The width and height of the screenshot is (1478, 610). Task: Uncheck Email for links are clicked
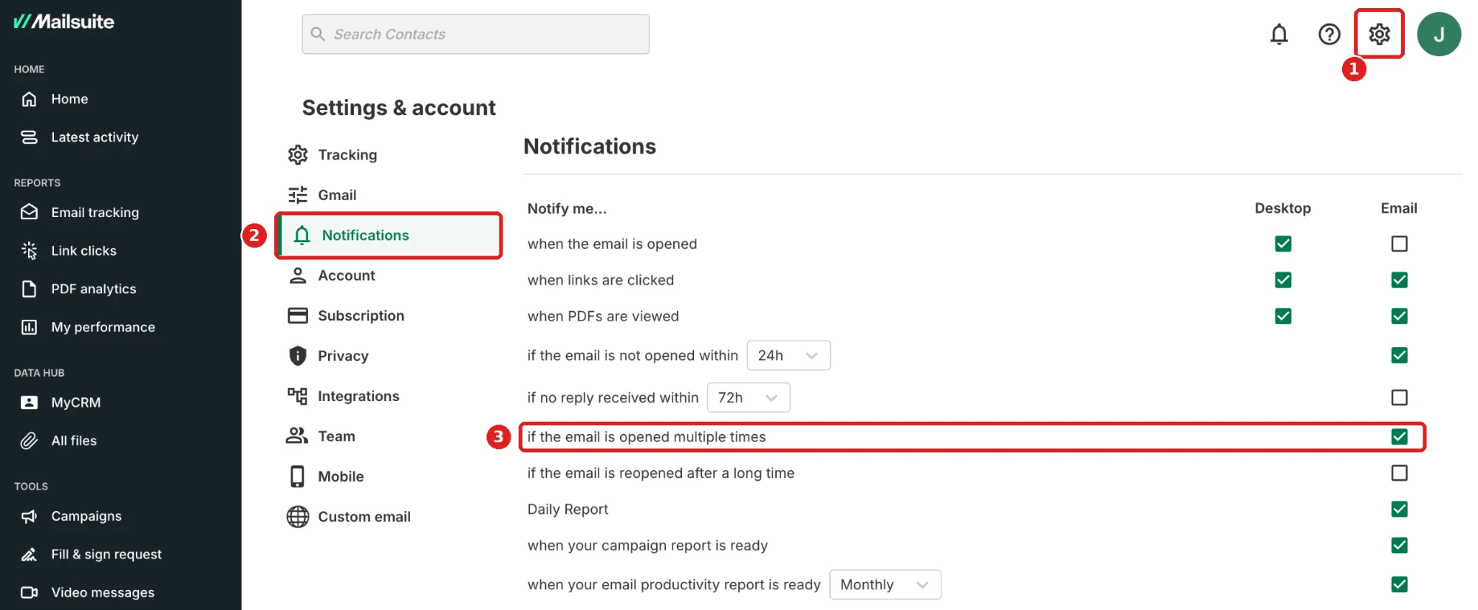[1399, 280]
